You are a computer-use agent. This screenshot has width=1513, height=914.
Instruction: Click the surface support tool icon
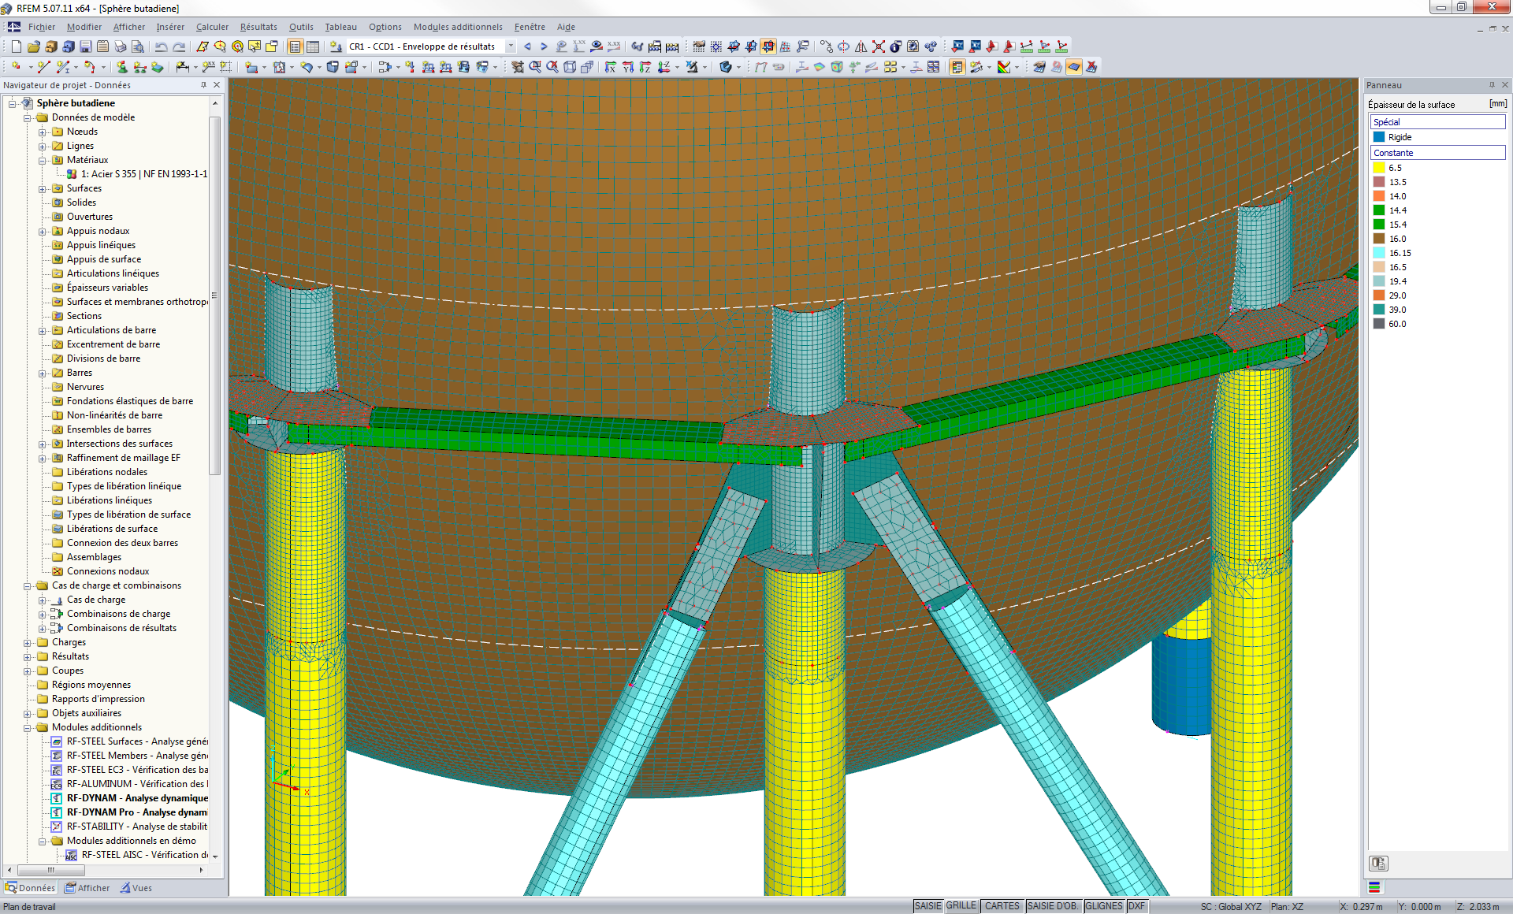(157, 67)
